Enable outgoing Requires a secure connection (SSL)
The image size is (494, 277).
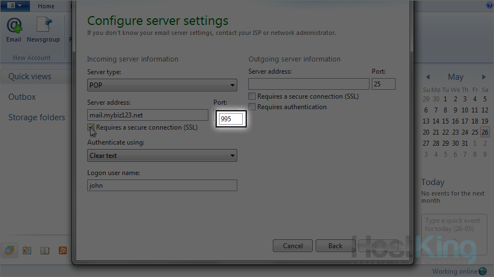coord(252,96)
